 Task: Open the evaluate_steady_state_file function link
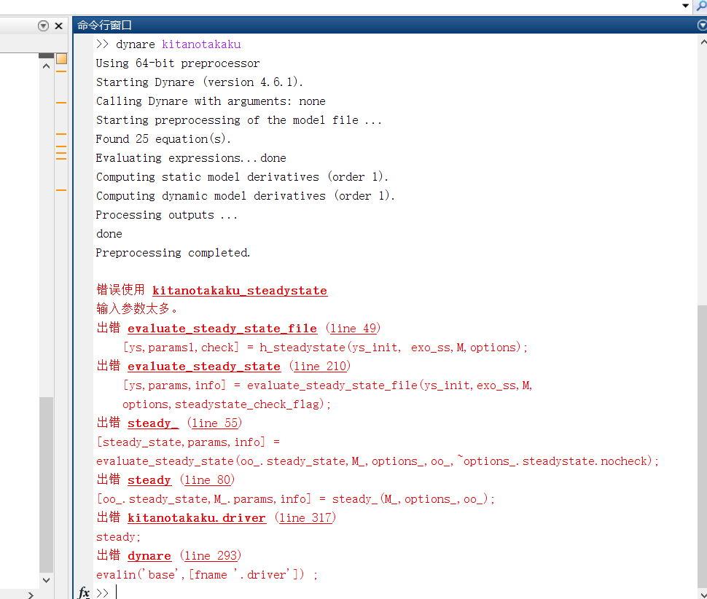tap(222, 329)
